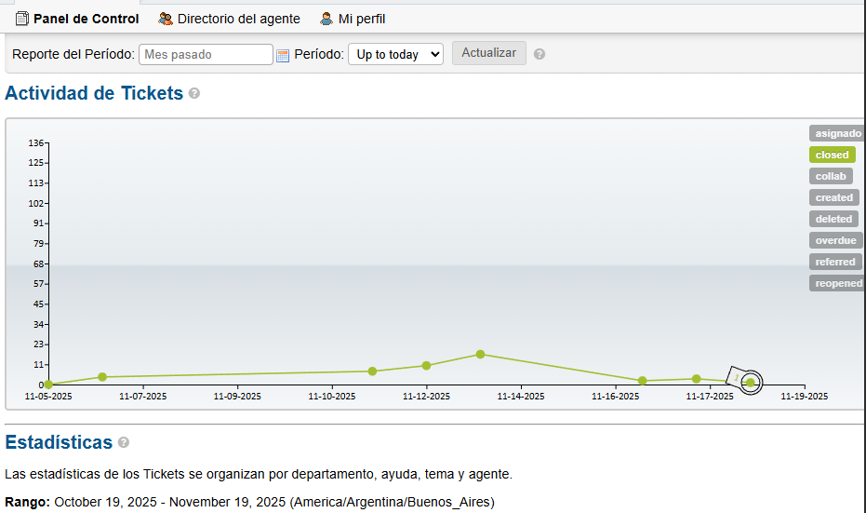Expand the Período dropdown showing Up to today
The height and width of the screenshot is (513, 866).
pos(395,55)
